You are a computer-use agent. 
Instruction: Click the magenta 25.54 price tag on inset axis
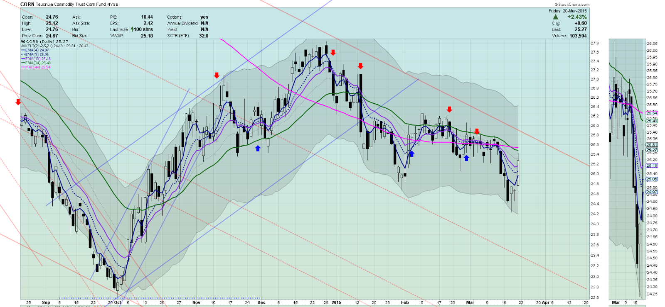point(652,113)
